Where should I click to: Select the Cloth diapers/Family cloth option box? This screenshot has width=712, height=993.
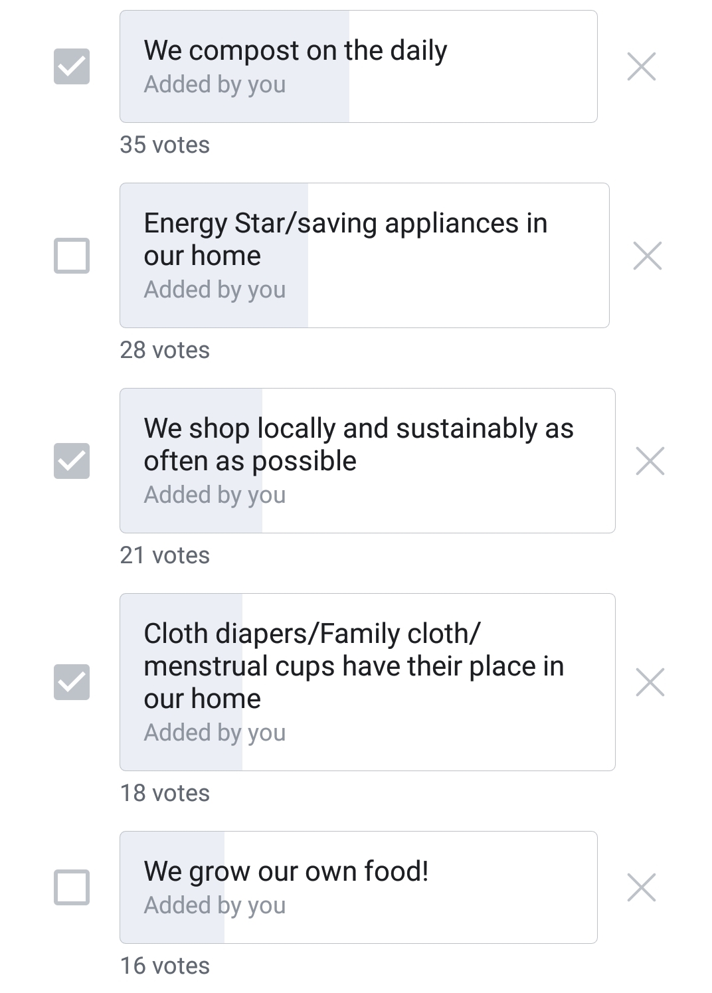tap(367, 682)
